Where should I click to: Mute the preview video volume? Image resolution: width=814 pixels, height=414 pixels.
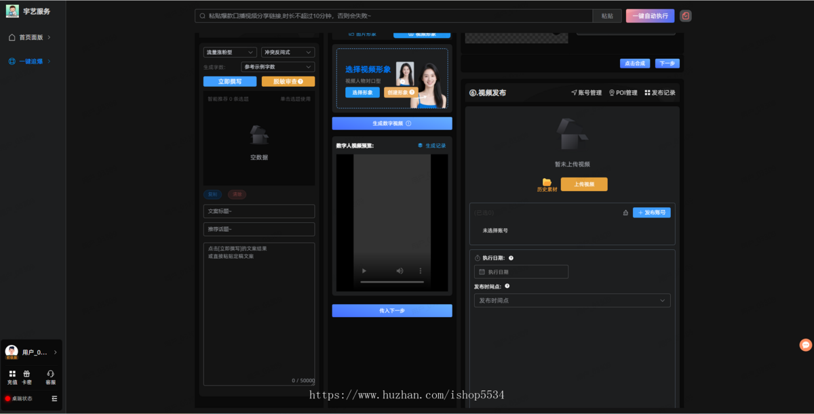click(x=400, y=271)
